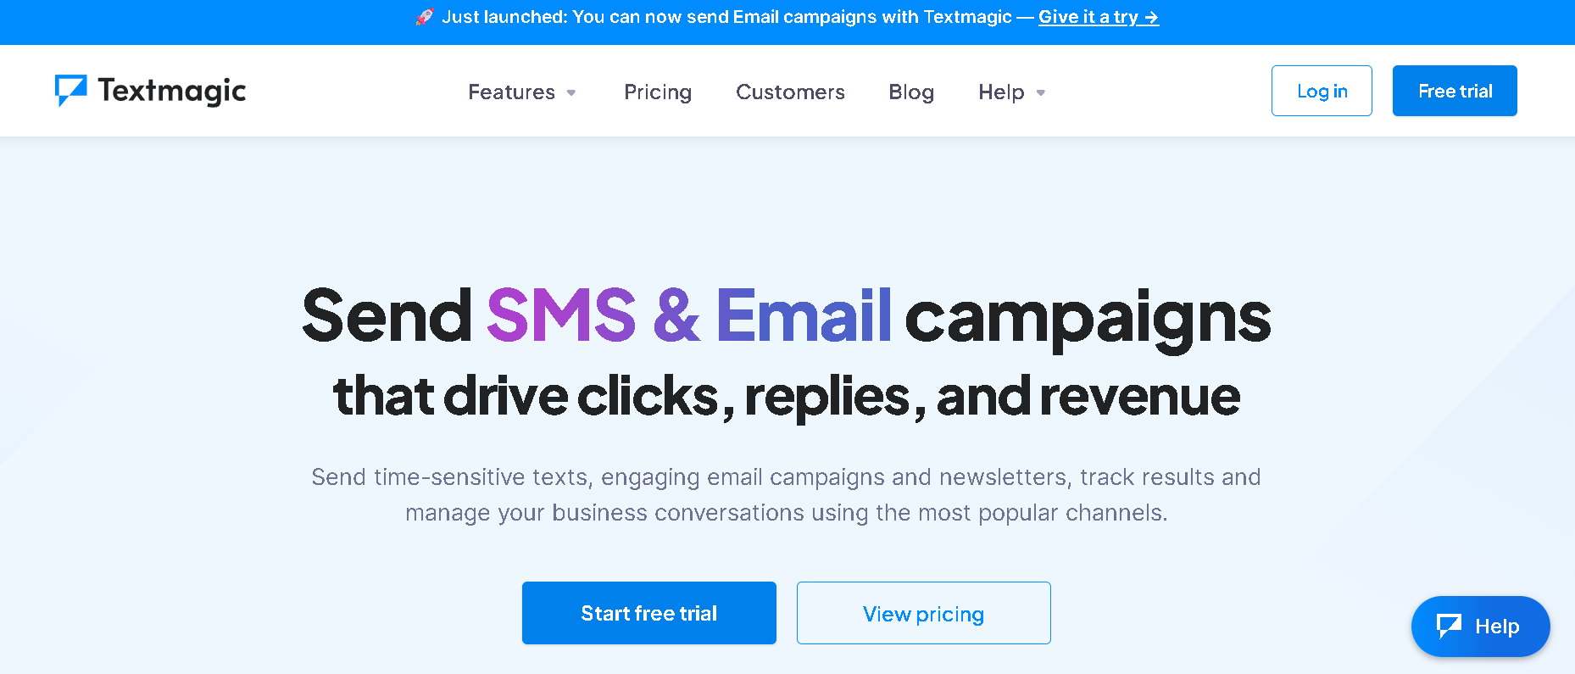Screen dimensions: 1575x674
Task: Click the Textmagic speech-bubble logo icon
Action: point(70,90)
